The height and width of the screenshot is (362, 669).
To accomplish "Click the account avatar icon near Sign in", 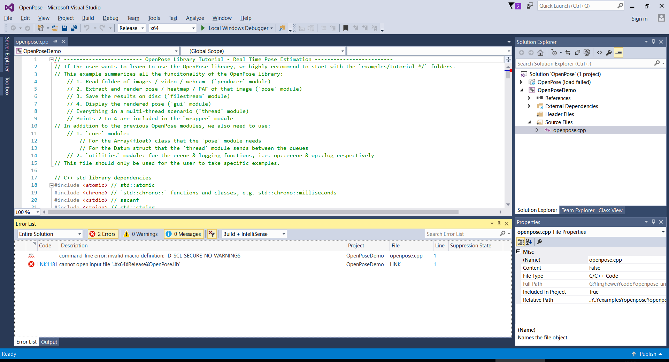I will click(661, 18).
